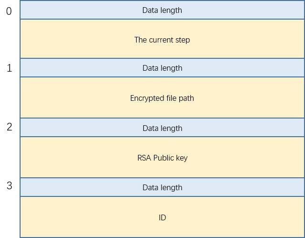Select the Data length cell beside index 0
This screenshot has height=238, width=305.
tap(162, 10)
